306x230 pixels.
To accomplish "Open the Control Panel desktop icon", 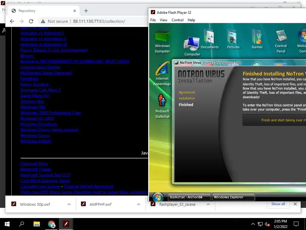I will coord(281,41).
